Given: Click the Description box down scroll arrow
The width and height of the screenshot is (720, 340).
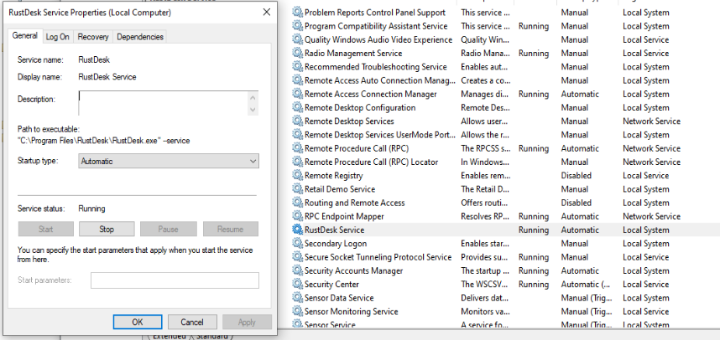Looking at the screenshot, I should click(253, 110).
